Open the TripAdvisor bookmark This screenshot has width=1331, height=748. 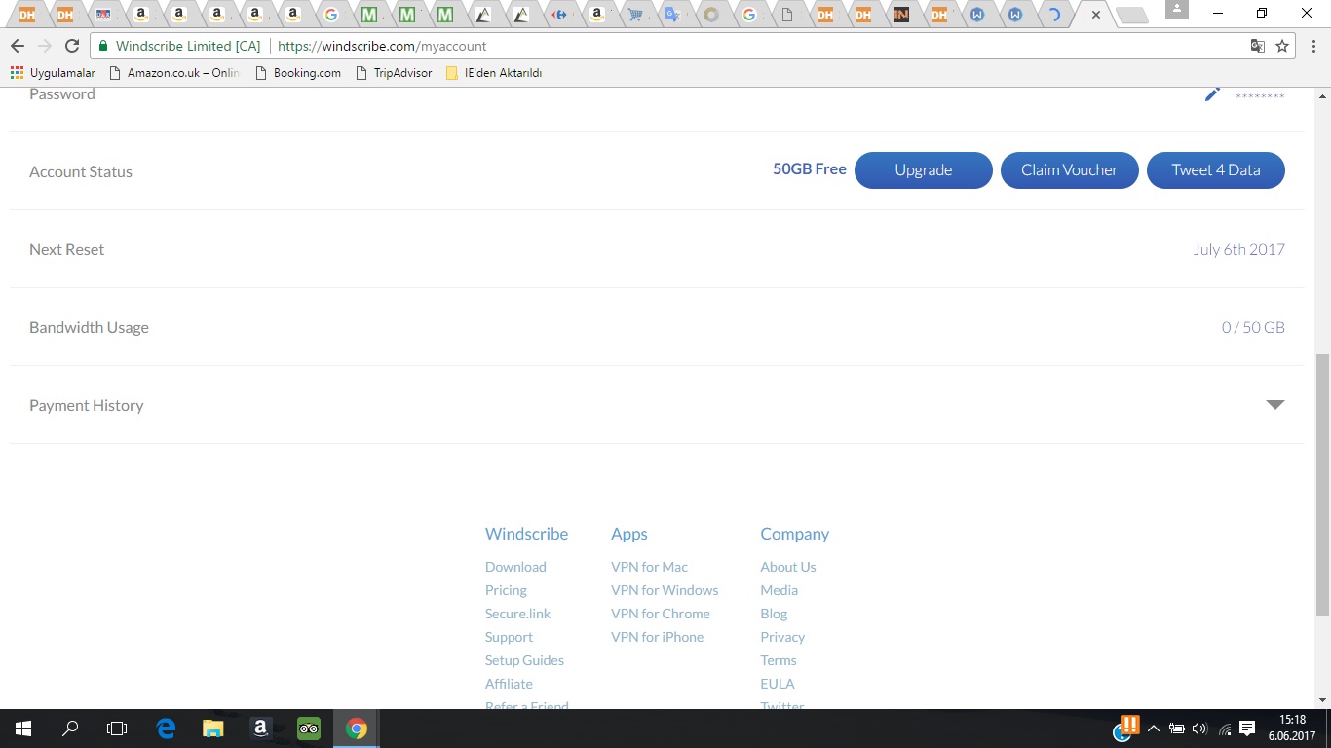tap(394, 73)
